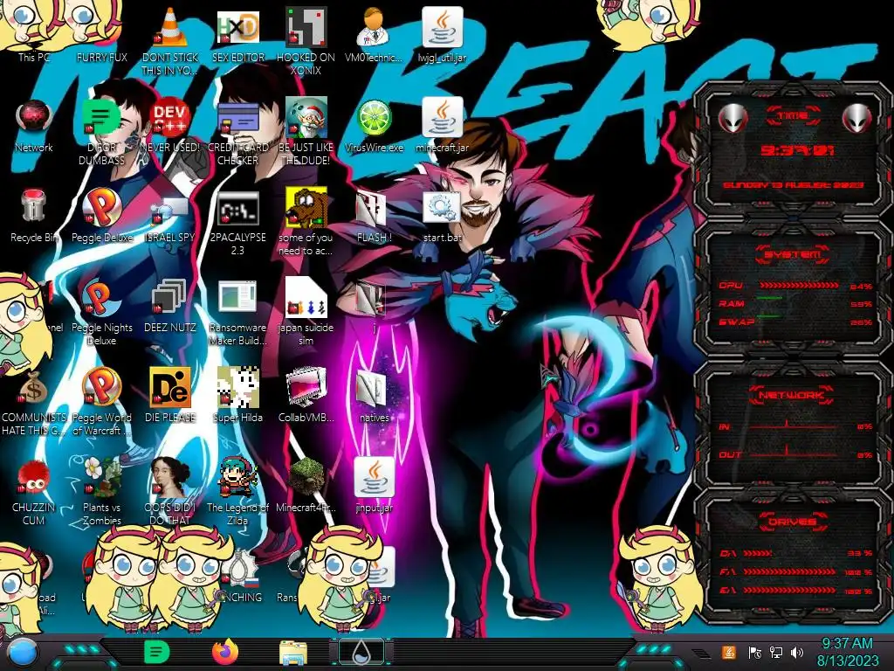Open the green app pinned on taskbar
This screenshot has width=894, height=671.
[x=157, y=652]
